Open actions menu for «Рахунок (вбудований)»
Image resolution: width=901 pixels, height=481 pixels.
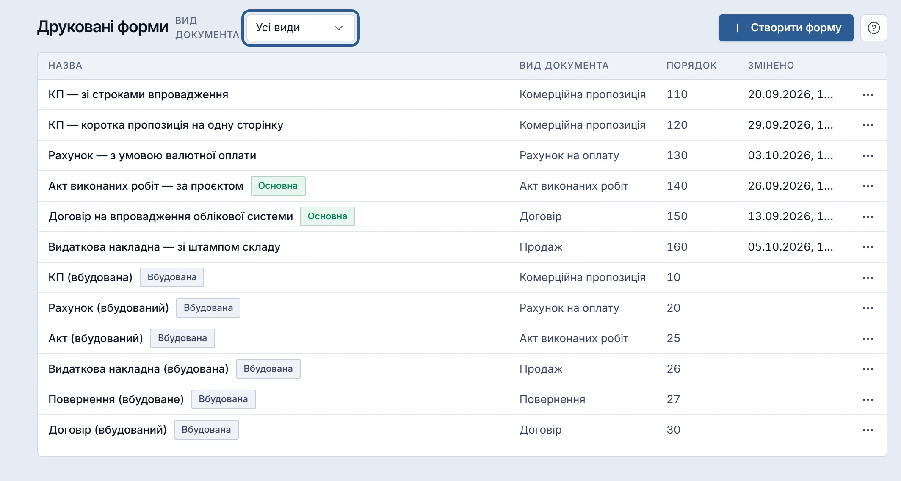tap(868, 308)
